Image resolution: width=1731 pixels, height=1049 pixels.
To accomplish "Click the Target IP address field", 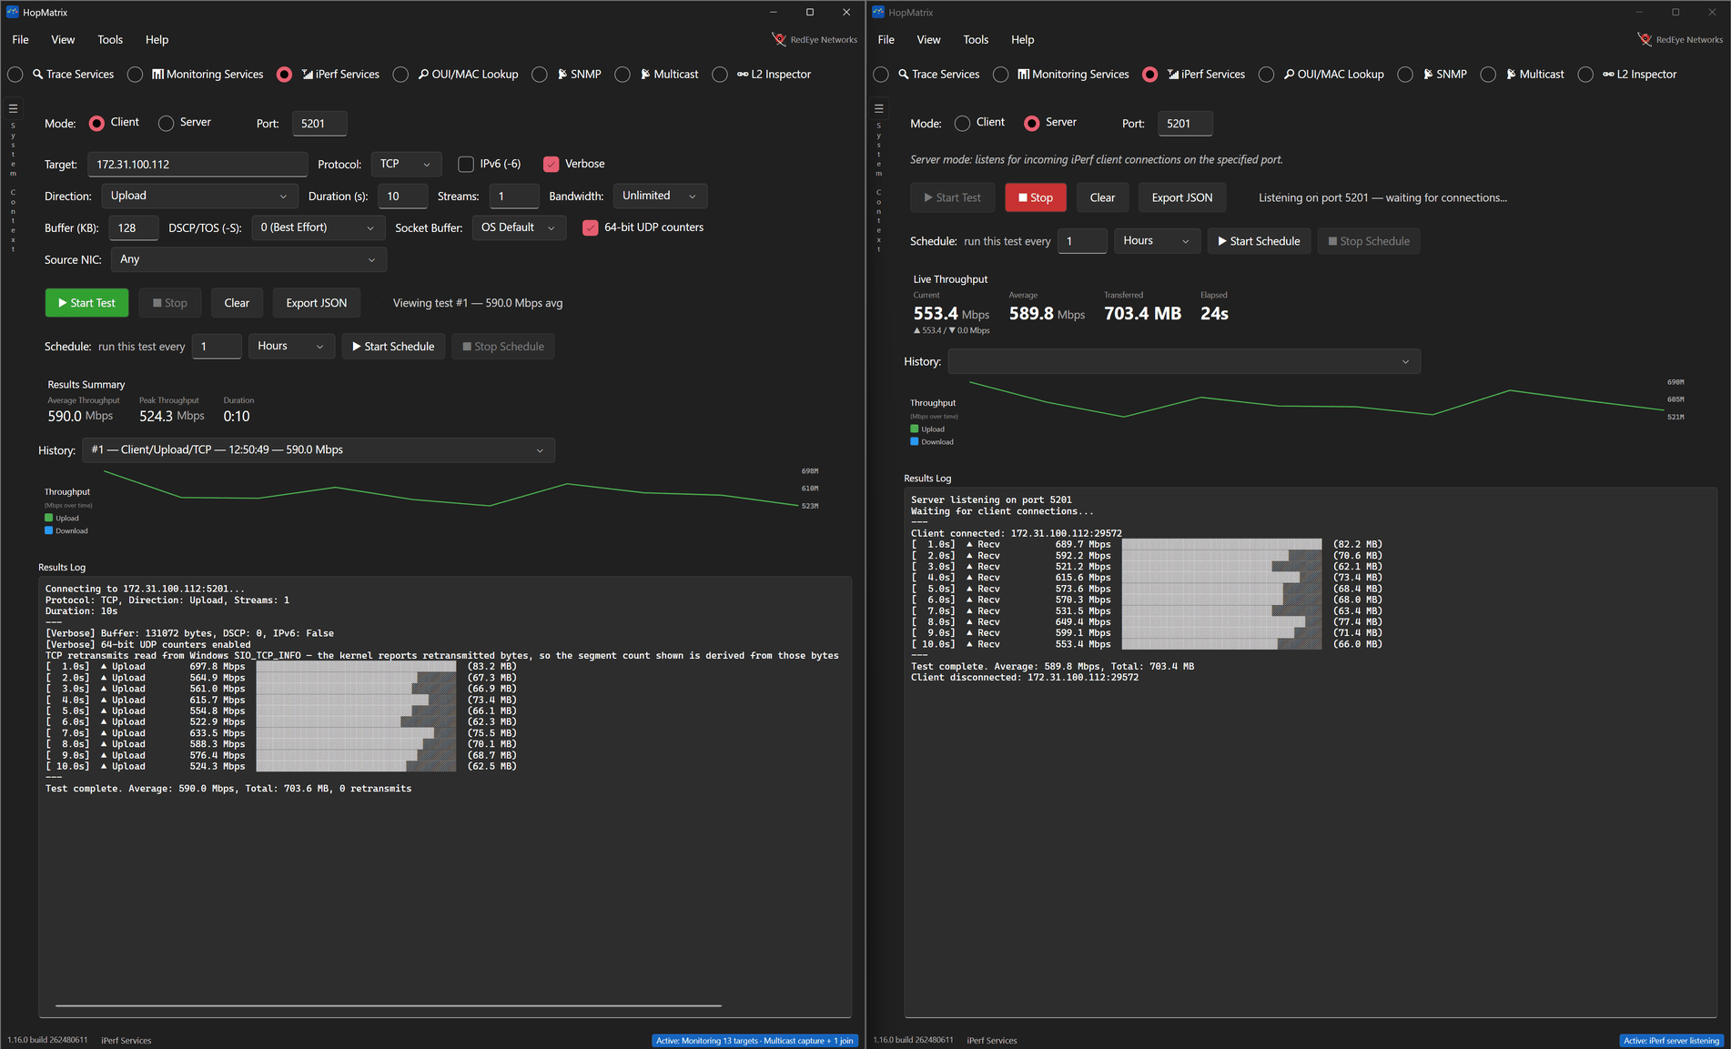I will coord(197,165).
